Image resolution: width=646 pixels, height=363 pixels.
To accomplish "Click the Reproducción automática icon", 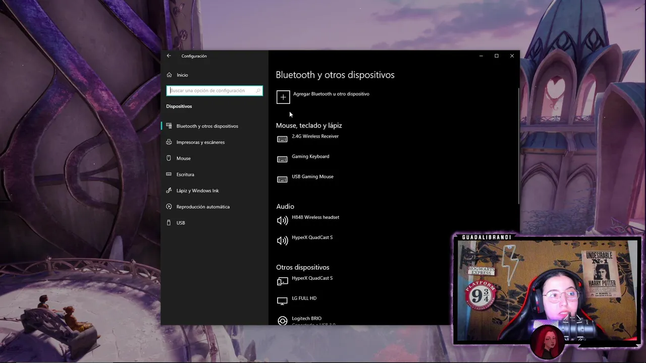I will [169, 207].
